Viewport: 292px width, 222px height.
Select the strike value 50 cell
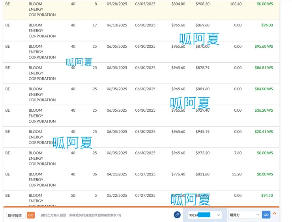coord(73,196)
